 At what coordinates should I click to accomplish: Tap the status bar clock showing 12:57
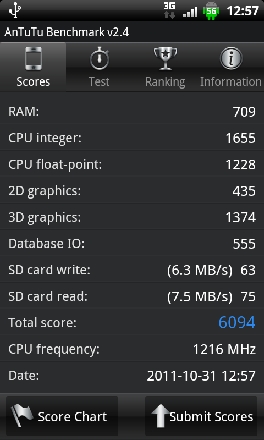243,11
